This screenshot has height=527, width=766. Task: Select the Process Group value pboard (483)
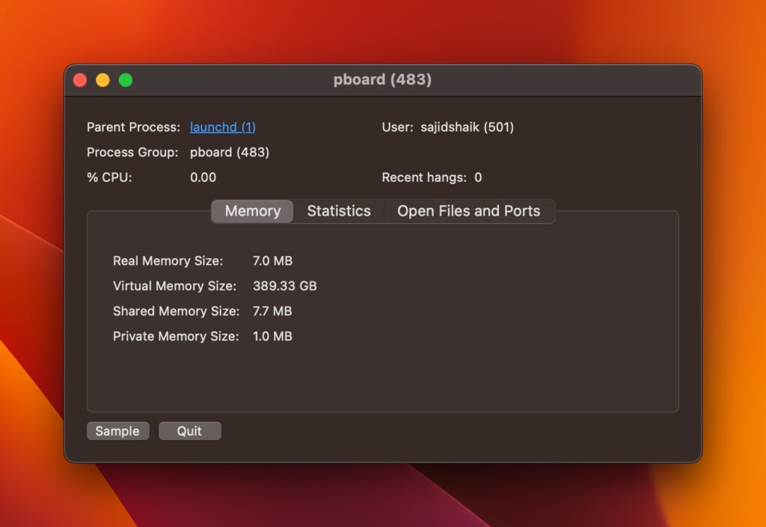point(230,152)
